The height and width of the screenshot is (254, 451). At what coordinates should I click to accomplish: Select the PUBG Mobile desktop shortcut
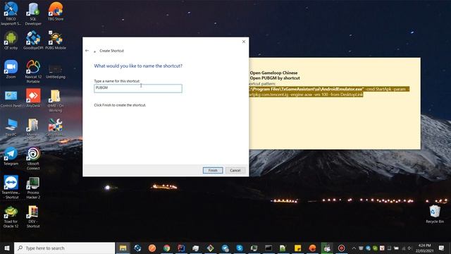click(56, 40)
